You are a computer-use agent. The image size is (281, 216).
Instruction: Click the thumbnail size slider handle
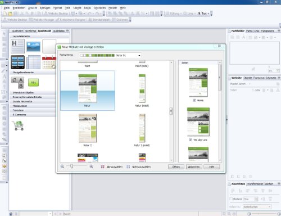click(71, 166)
